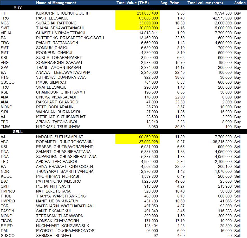Viewport: 247px width, 238px height.
Task: Click the 'Action' column header
Action: tap(240, 3)
